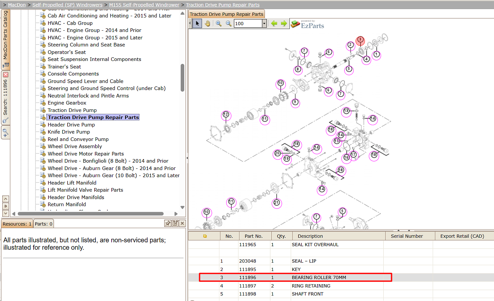Open Steering Column and Seat Base
The height and width of the screenshot is (301, 494).
coord(86,45)
